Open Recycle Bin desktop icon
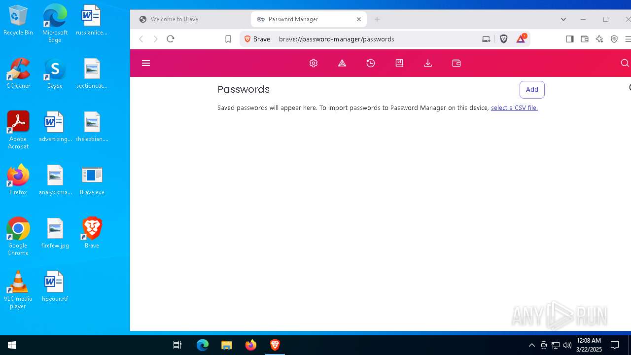Image resolution: width=631 pixels, height=355 pixels. (x=18, y=21)
